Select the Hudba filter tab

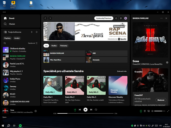click(54, 46)
